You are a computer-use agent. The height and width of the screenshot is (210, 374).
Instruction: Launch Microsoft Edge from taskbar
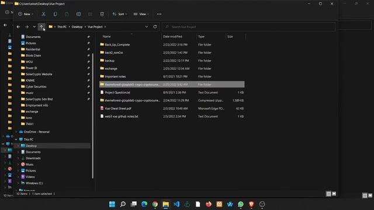(144, 204)
